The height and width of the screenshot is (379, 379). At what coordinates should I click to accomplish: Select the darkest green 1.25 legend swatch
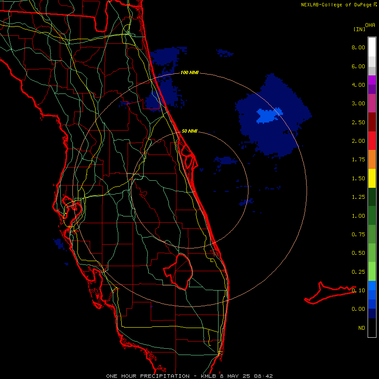click(x=372, y=197)
